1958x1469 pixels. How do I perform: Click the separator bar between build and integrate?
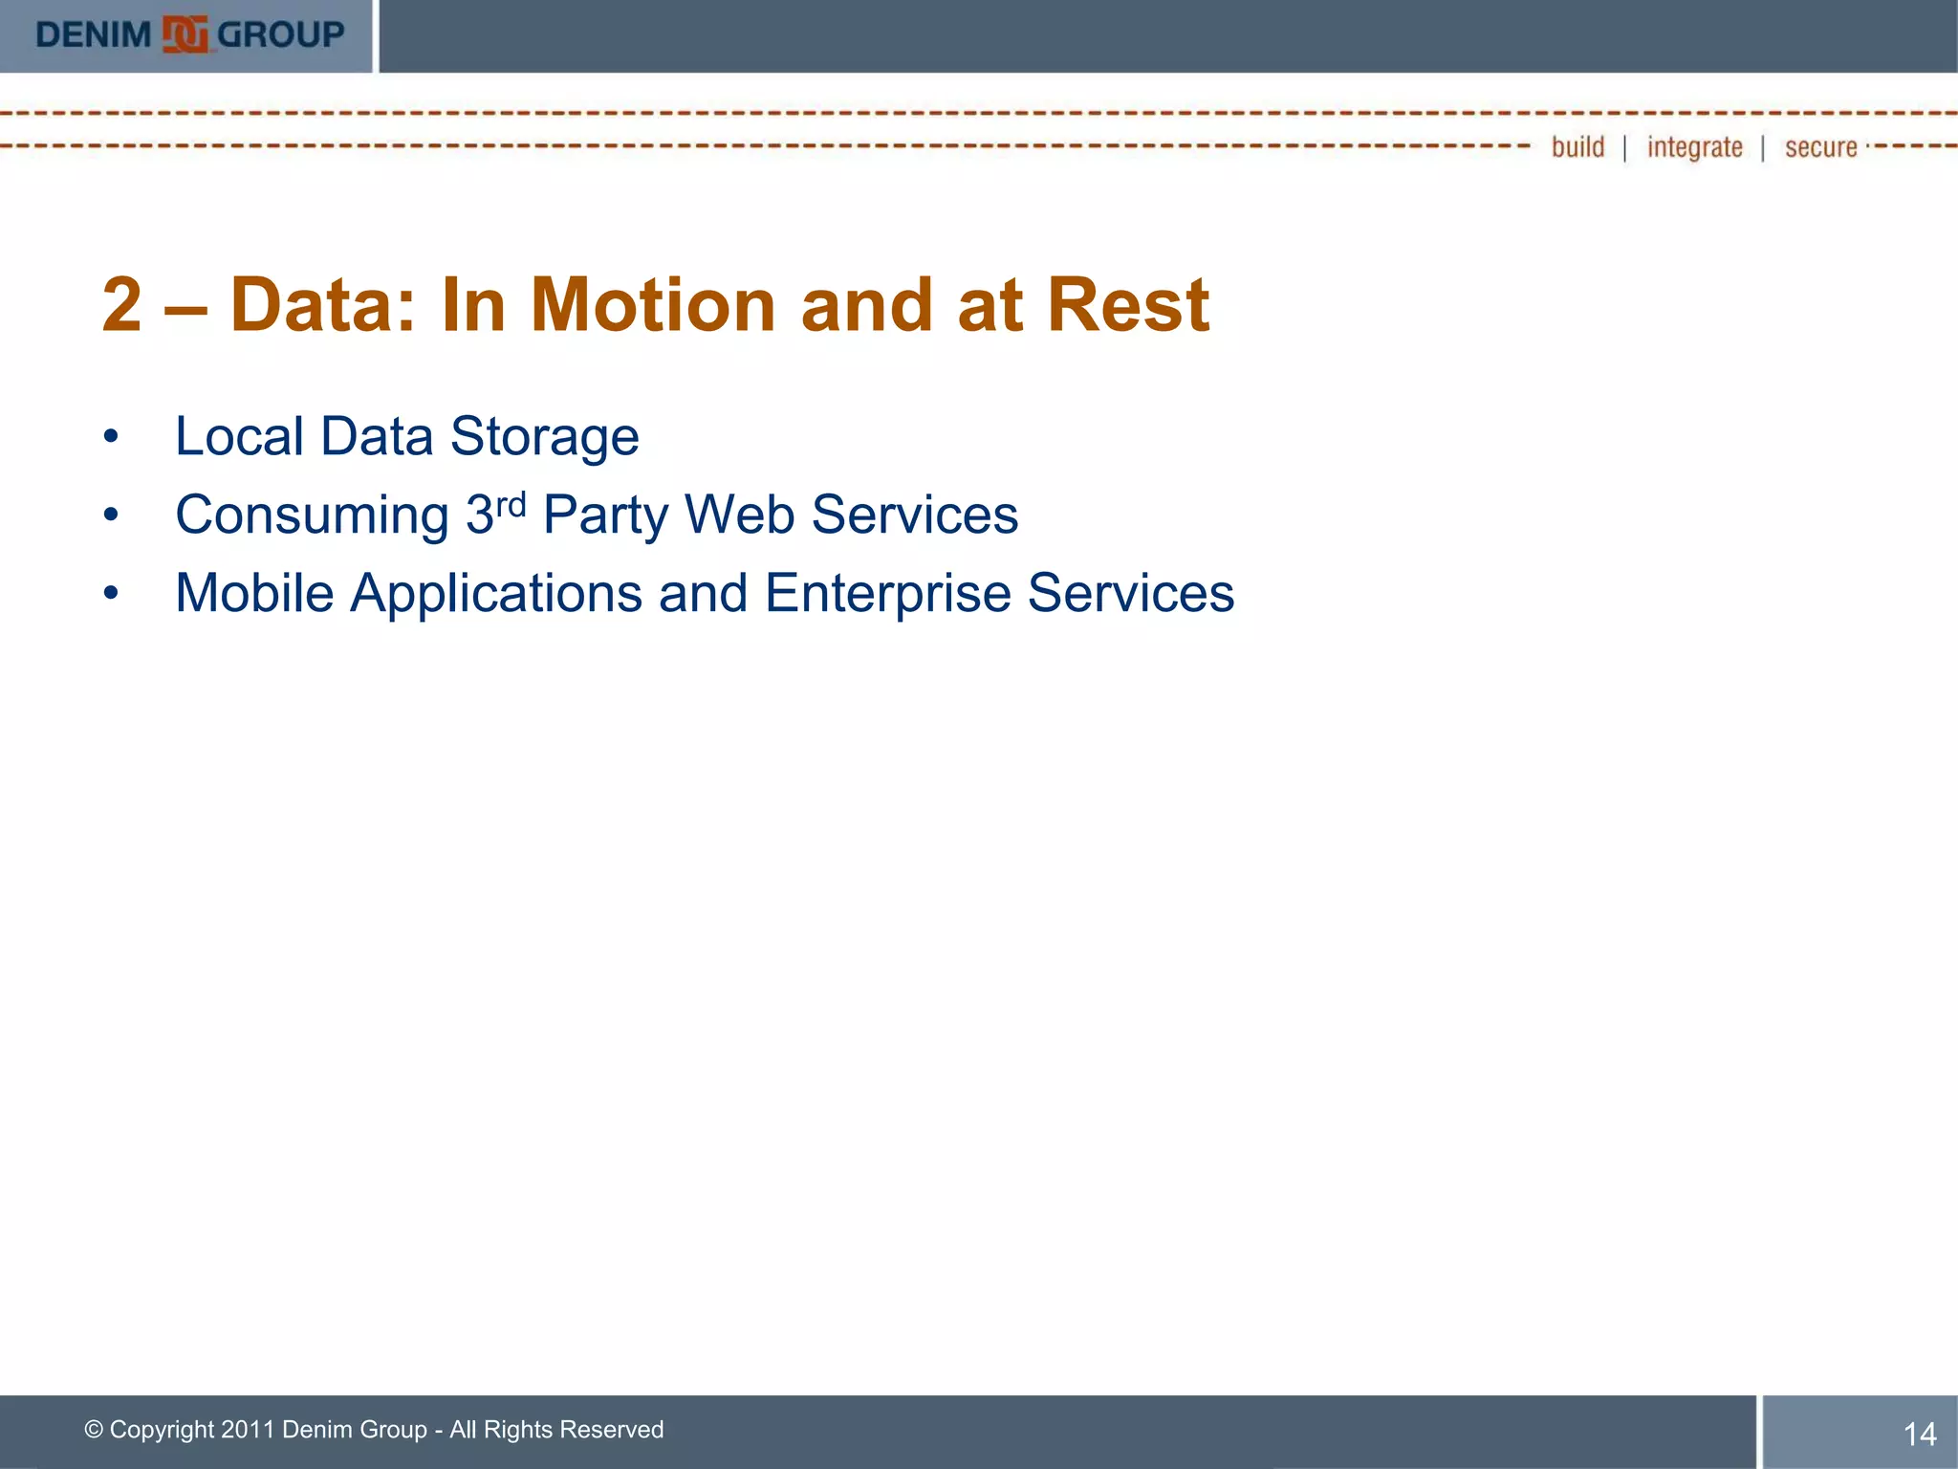click(1625, 148)
